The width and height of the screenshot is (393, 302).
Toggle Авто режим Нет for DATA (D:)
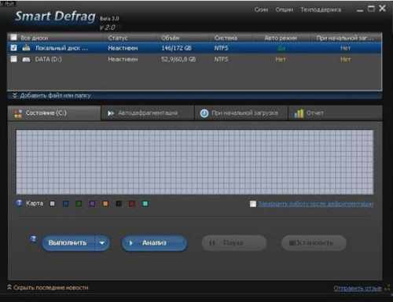coord(281,60)
